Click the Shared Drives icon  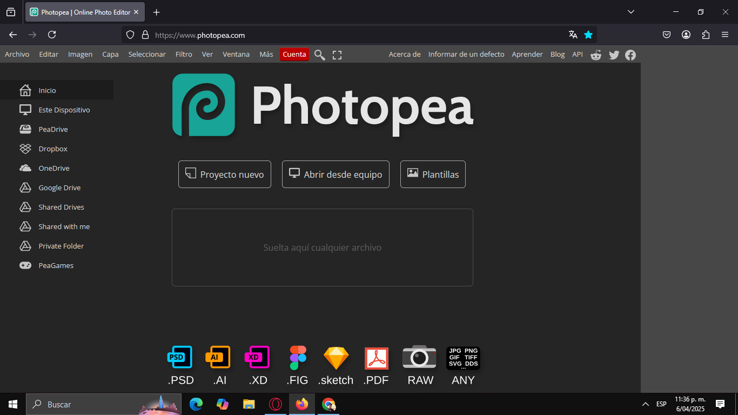[25, 207]
